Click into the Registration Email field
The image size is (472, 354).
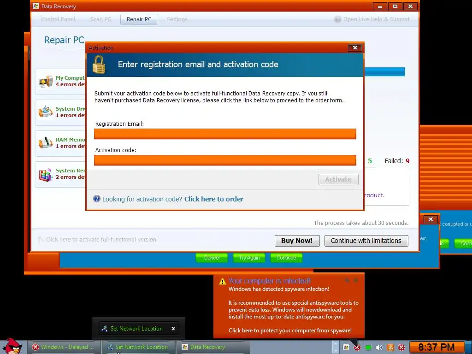click(225, 134)
